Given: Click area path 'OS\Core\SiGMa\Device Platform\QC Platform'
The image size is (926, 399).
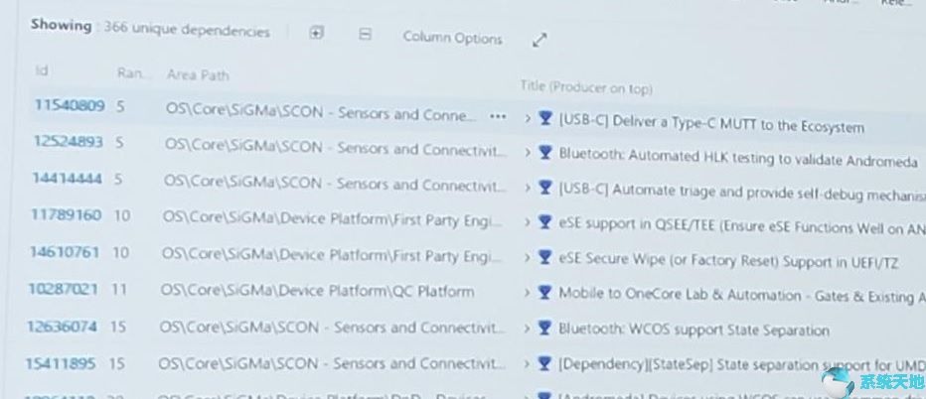Looking at the screenshot, I should click(317, 292).
